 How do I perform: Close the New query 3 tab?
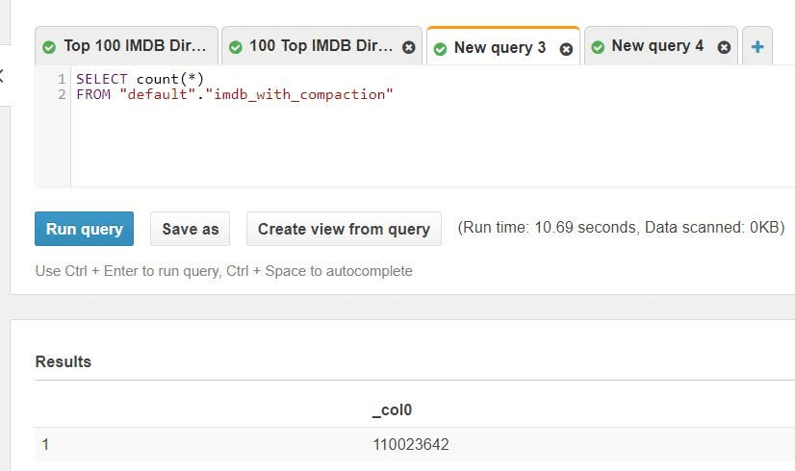(566, 49)
